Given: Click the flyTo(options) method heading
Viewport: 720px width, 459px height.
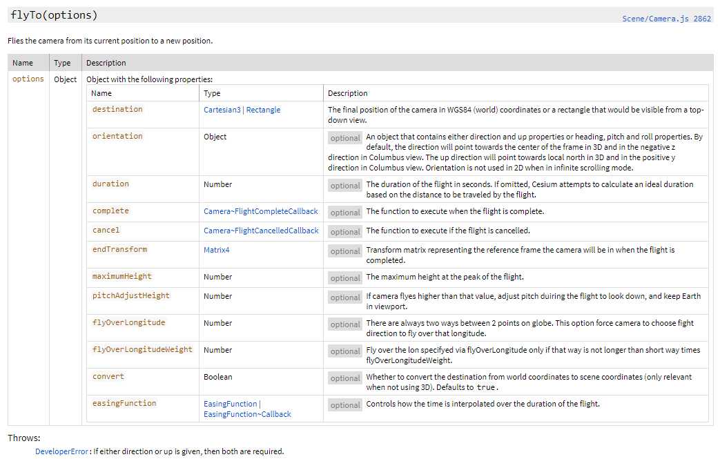Looking at the screenshot, I should (54, 15).
